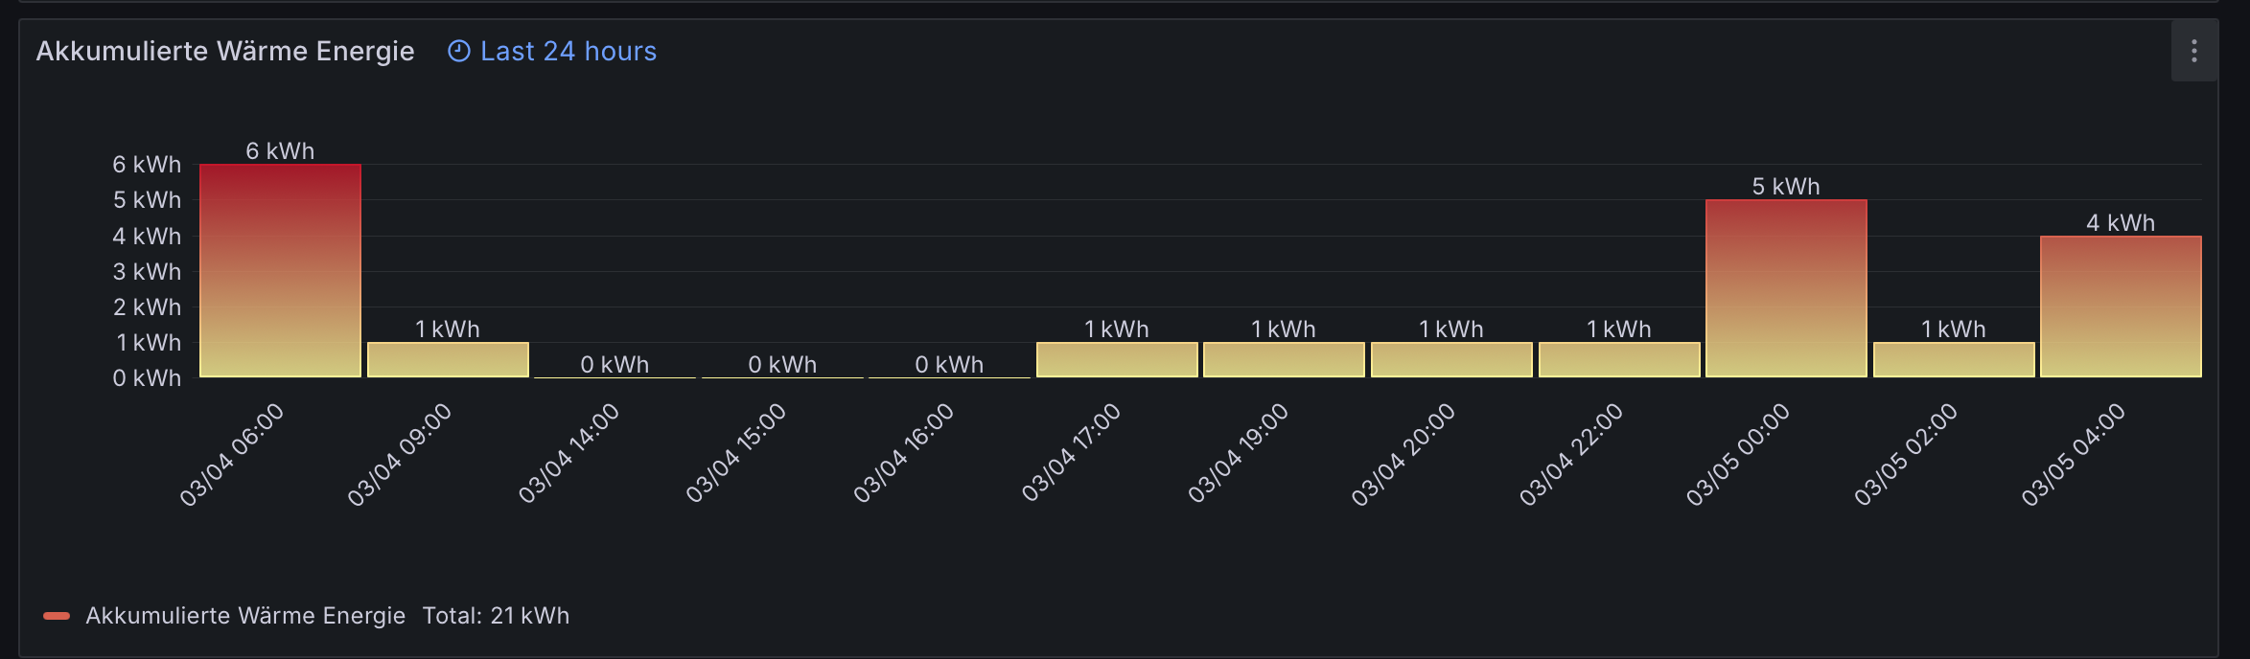
Task: Click the 1 kWh bar at 03/04 09:00
Action: [448, 360]
